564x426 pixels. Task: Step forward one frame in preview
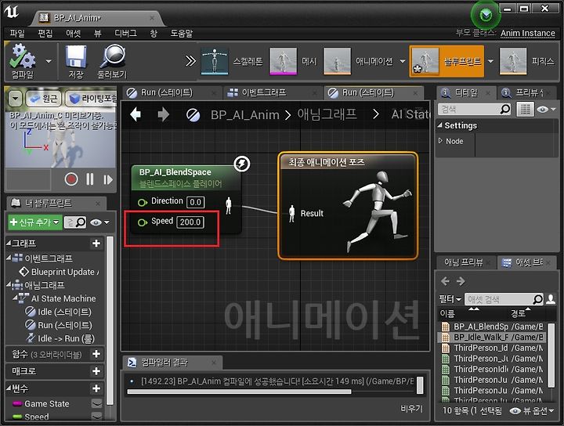(x=107, y=179)
